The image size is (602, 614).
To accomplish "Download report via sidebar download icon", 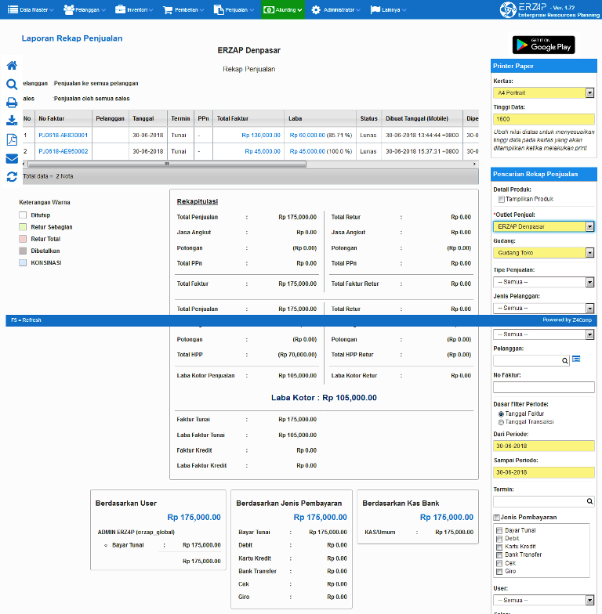I will click(x=12, y=121).
